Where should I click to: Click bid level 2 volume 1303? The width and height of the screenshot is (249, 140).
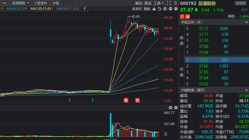[x=224, y=66]
